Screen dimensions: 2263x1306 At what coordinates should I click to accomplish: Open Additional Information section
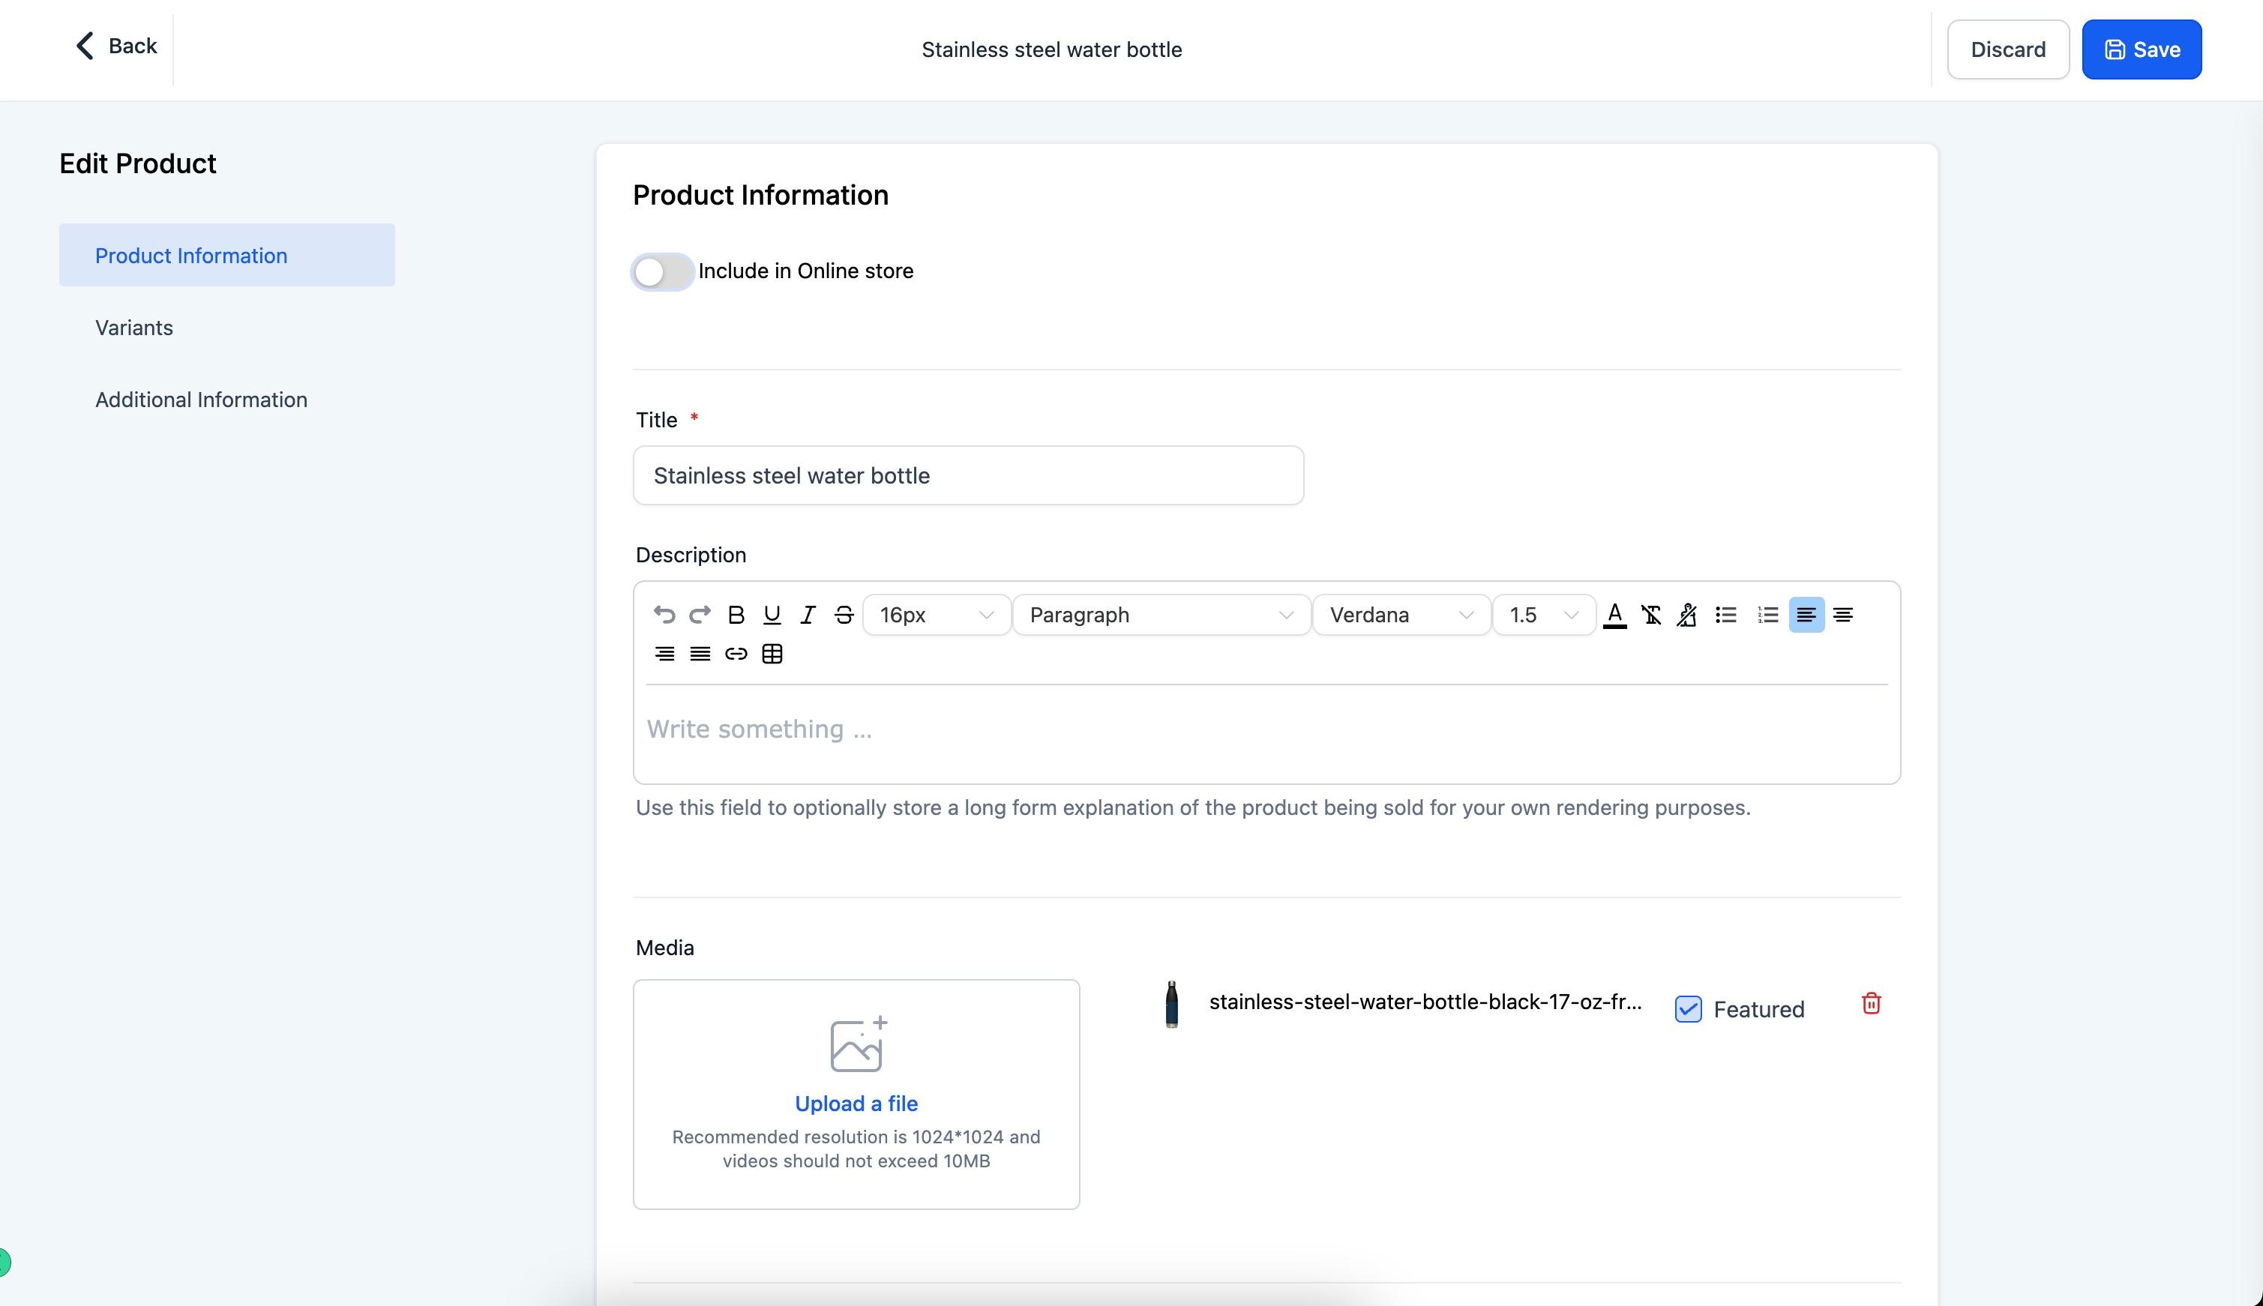[x=201, y=399]
